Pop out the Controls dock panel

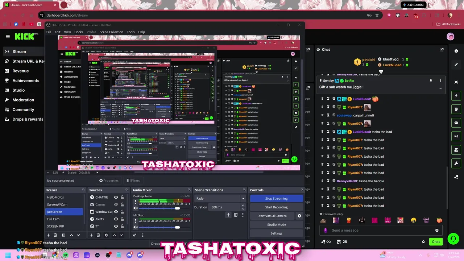point(302,190)
